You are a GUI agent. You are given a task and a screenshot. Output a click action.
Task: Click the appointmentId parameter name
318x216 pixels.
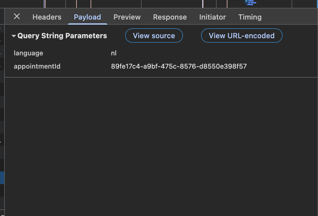pyautogui.click(x=37, y=66)
